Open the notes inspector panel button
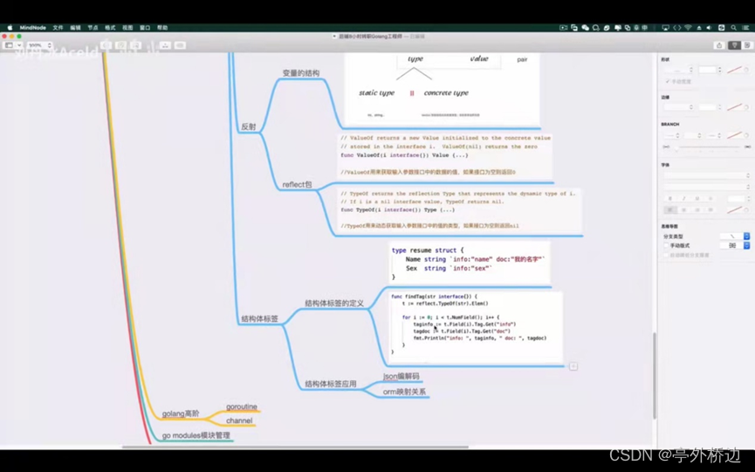Screen dimensions: 755x472 [747, 45]
